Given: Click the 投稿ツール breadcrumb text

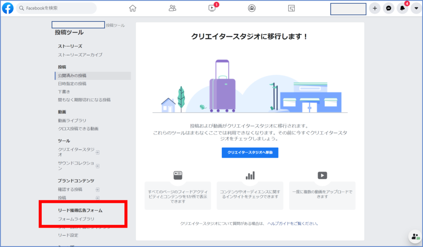Looking at the screenshot, I should (115, 25).
